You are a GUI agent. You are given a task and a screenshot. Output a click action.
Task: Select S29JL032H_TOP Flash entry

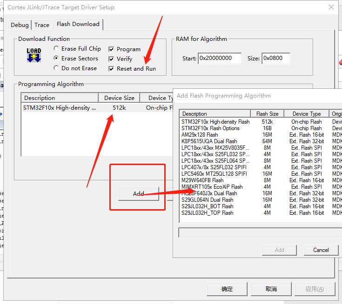pyautogui.click(x=261, y=213)
